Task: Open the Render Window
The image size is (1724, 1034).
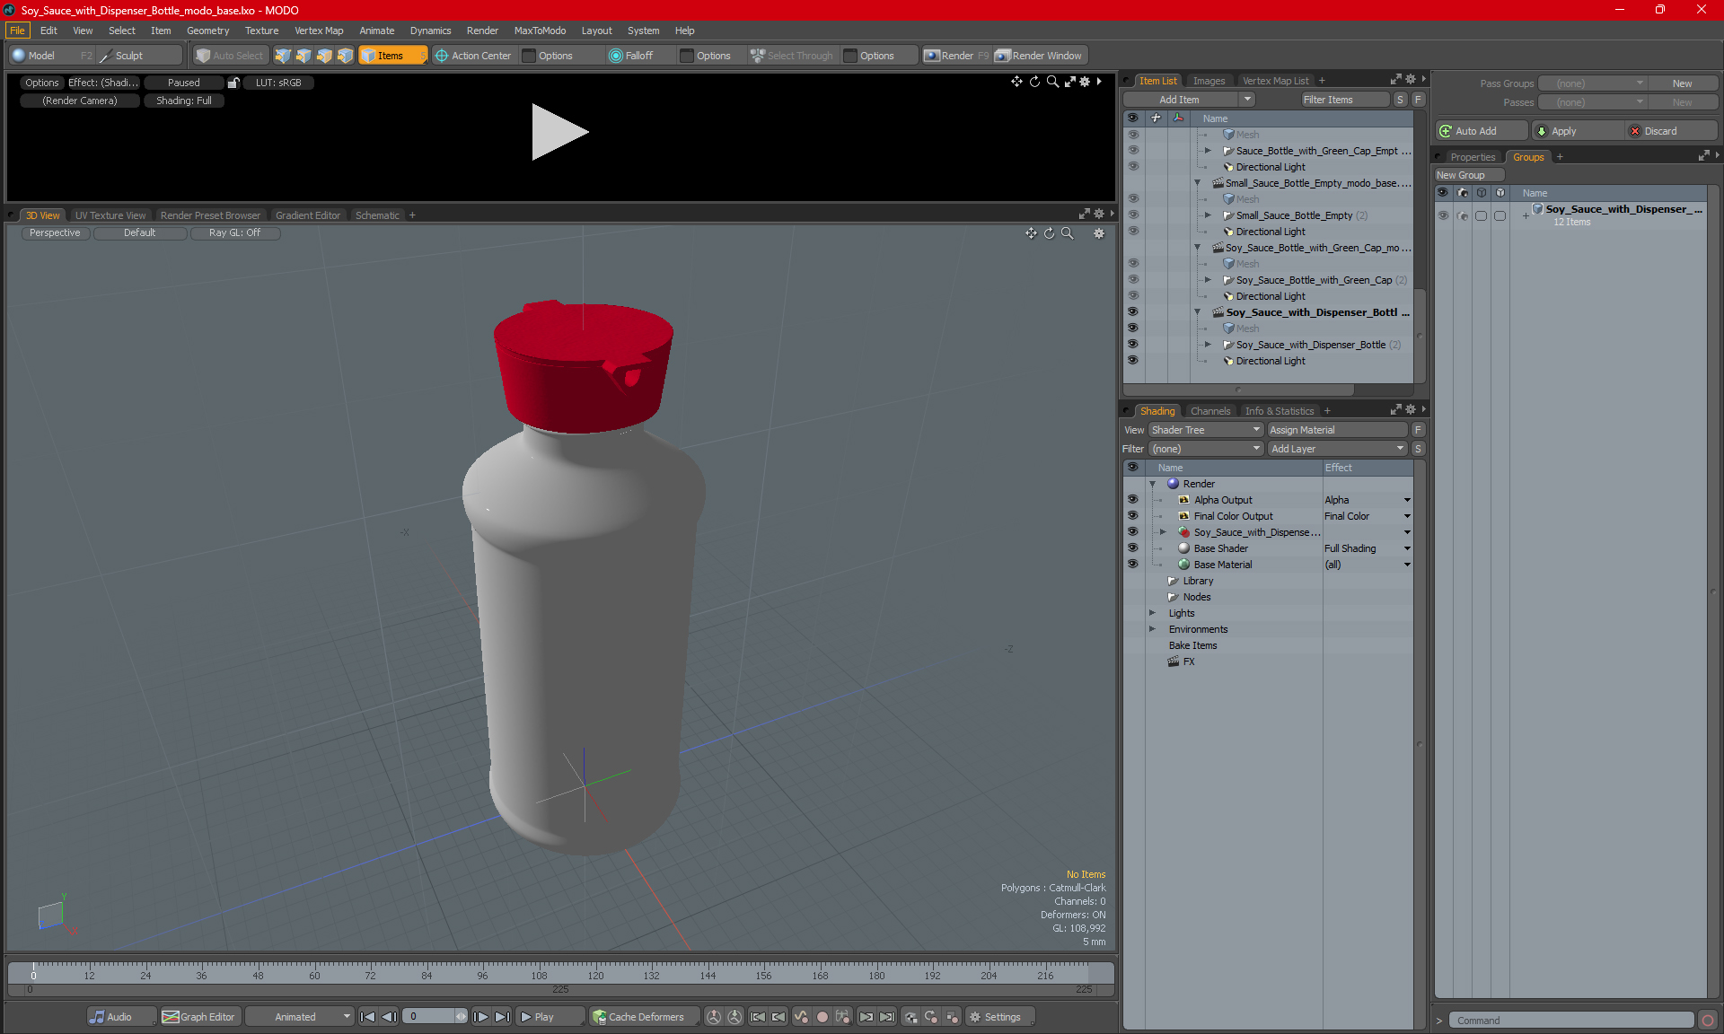Action: coord(1039,56)
